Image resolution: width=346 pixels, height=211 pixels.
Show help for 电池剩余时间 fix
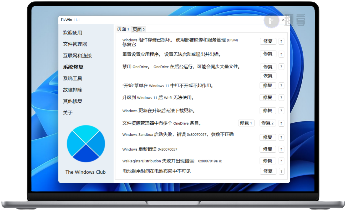pos(281,171)
